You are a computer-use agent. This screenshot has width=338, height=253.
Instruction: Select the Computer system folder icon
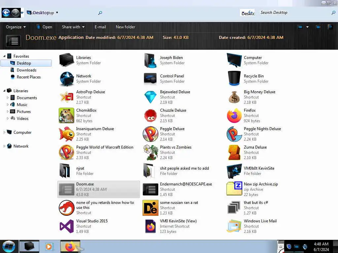234,60
